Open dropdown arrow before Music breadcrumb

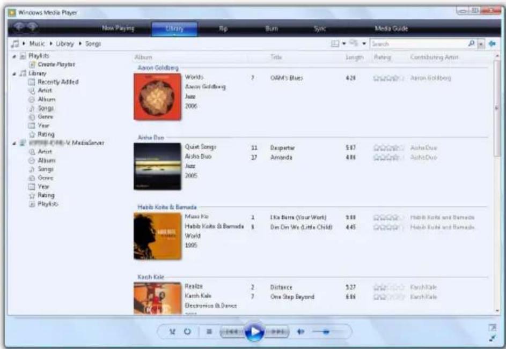click(x=24, y=43)
